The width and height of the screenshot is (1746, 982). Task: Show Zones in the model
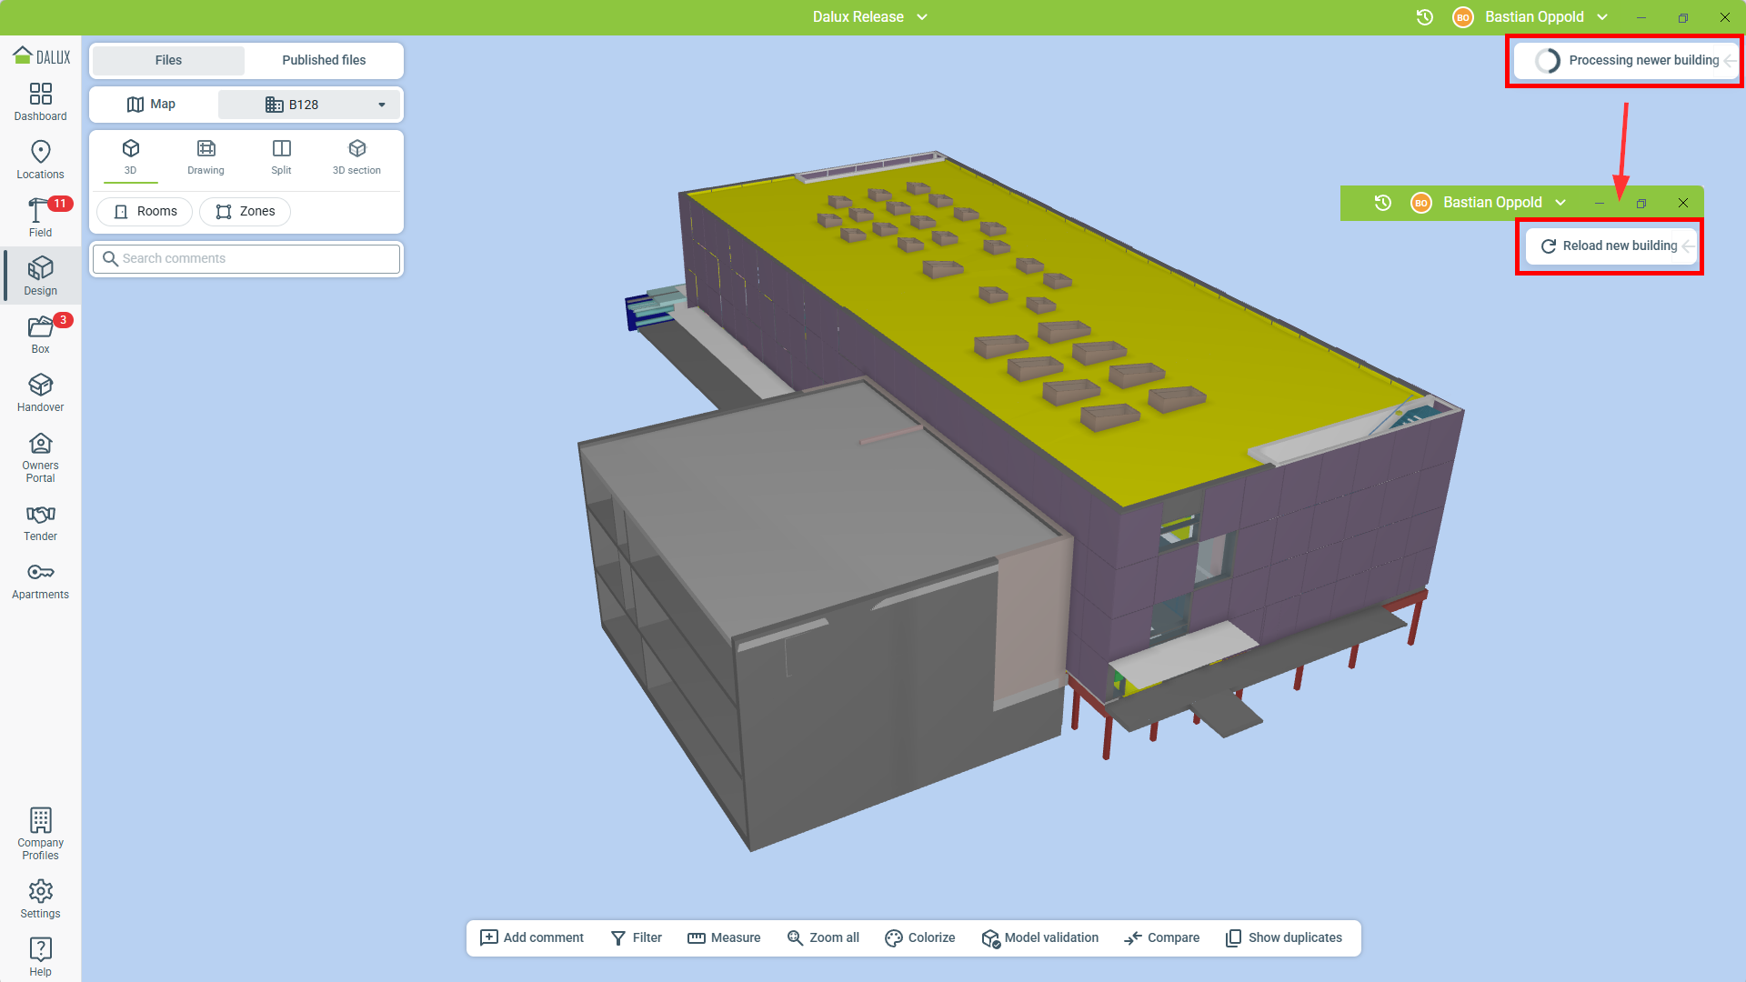[x=245, y=212]
